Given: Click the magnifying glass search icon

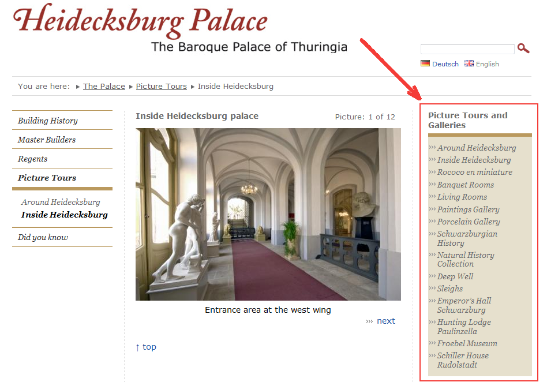Looking at the screenshot, I should (x=523, y=48).
